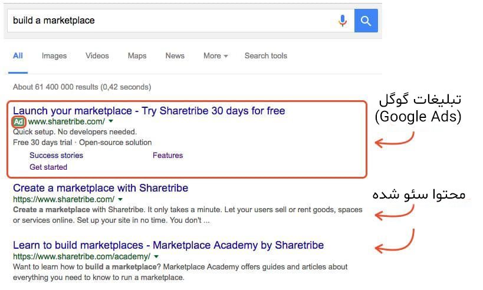Click the Success stories sitelink
The image size is (483, 290).
pyautogui.click(x=56, y=156)
